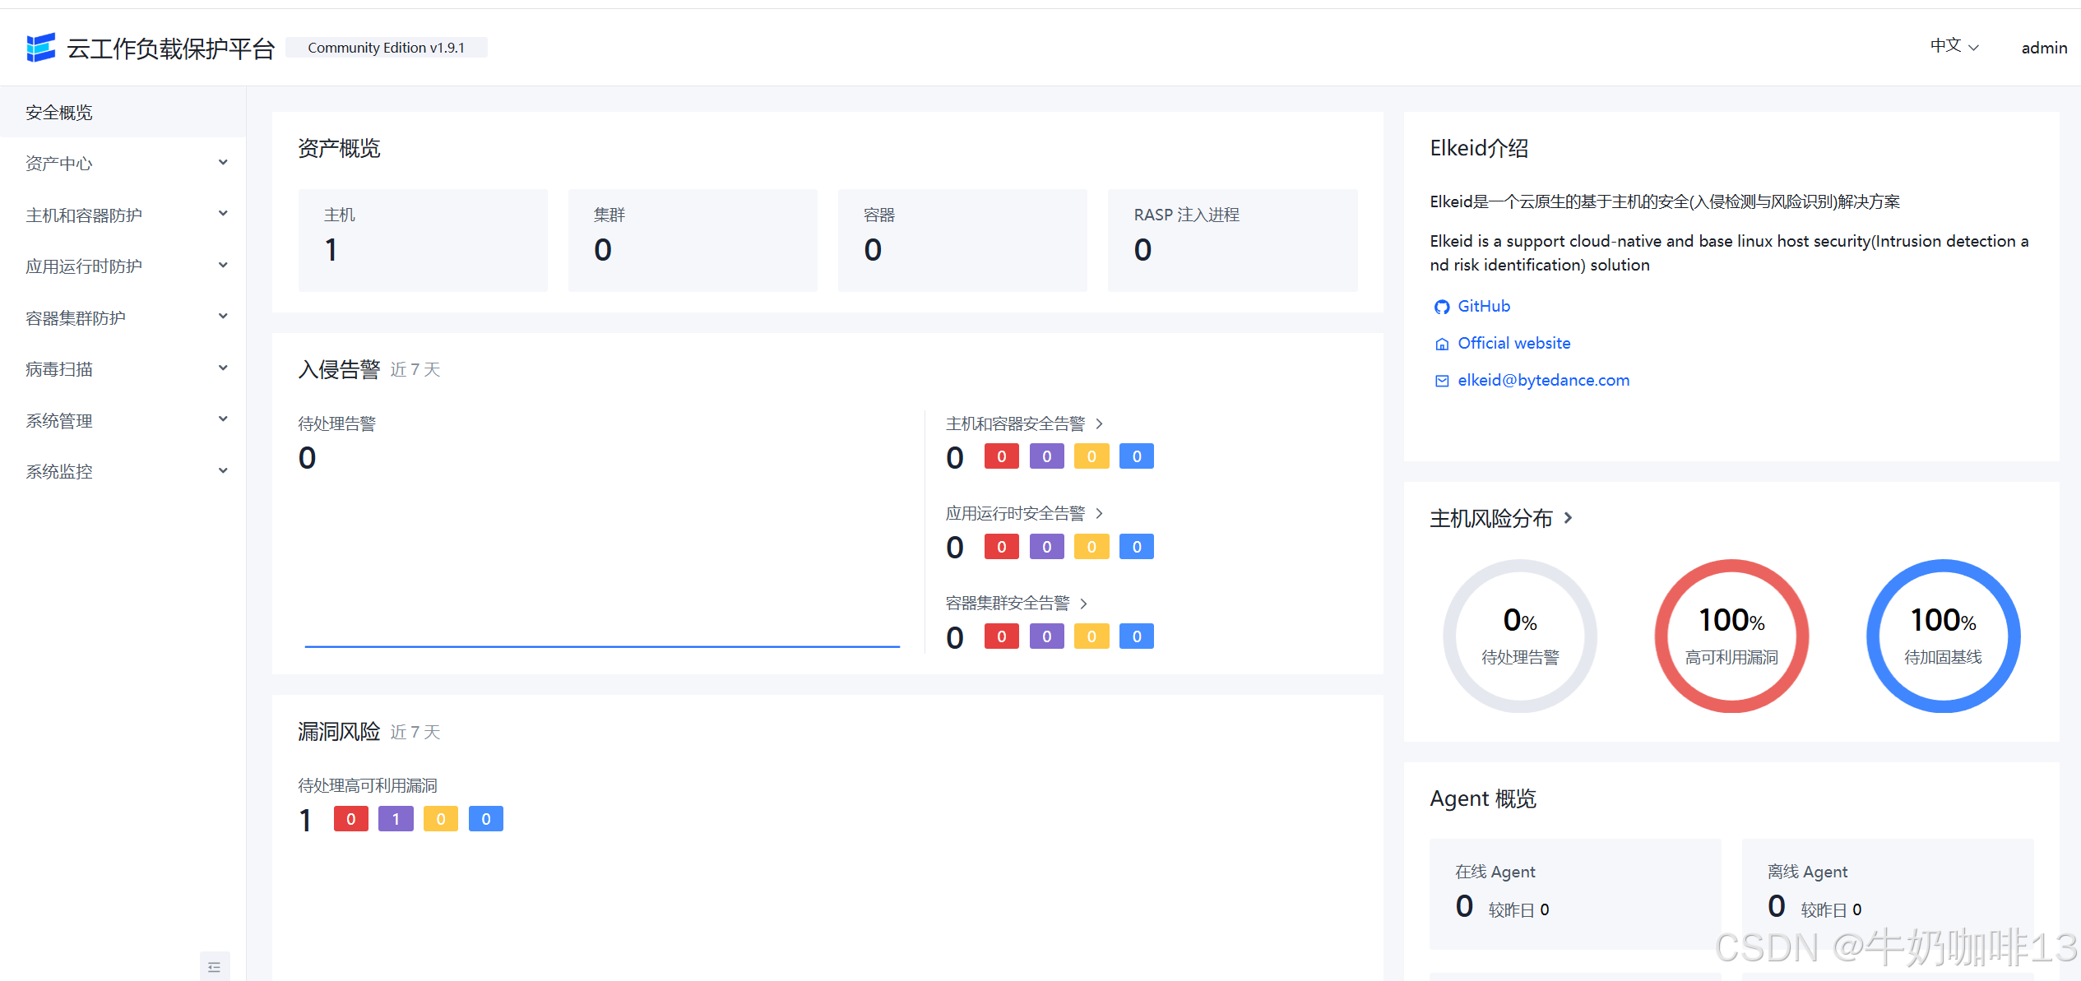The image size is (2081, 981).
Task: Click purple badge in 容器集群安全告警 row
Action: tap(1046, 636)
